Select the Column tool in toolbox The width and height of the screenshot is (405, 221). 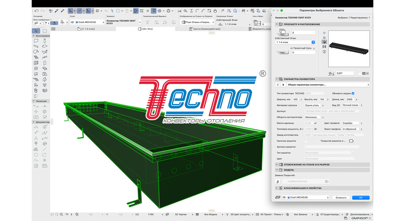click(45, 41)
